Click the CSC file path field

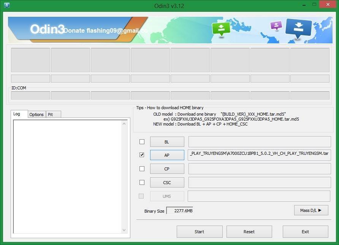260,183
